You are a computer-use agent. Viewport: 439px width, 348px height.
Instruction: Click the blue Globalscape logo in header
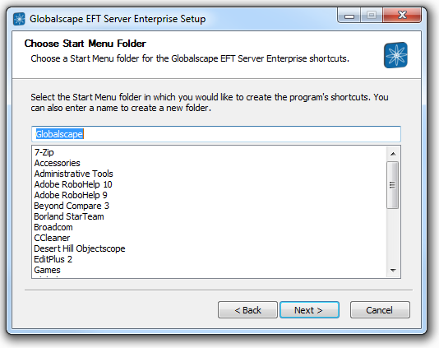point(395,55)
